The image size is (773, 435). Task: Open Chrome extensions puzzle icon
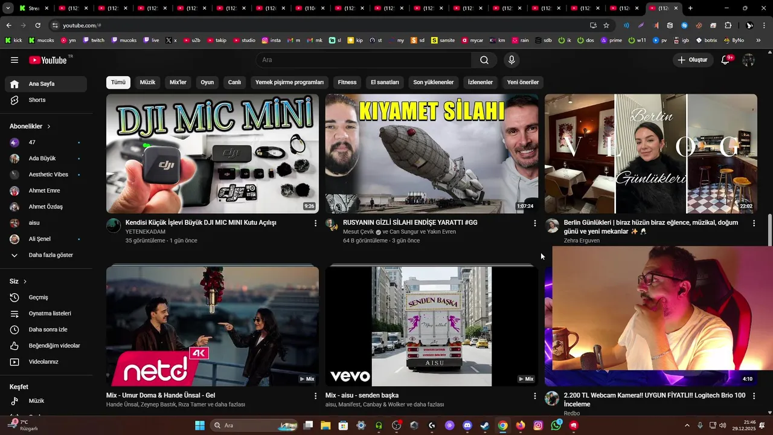coord(728,25)
